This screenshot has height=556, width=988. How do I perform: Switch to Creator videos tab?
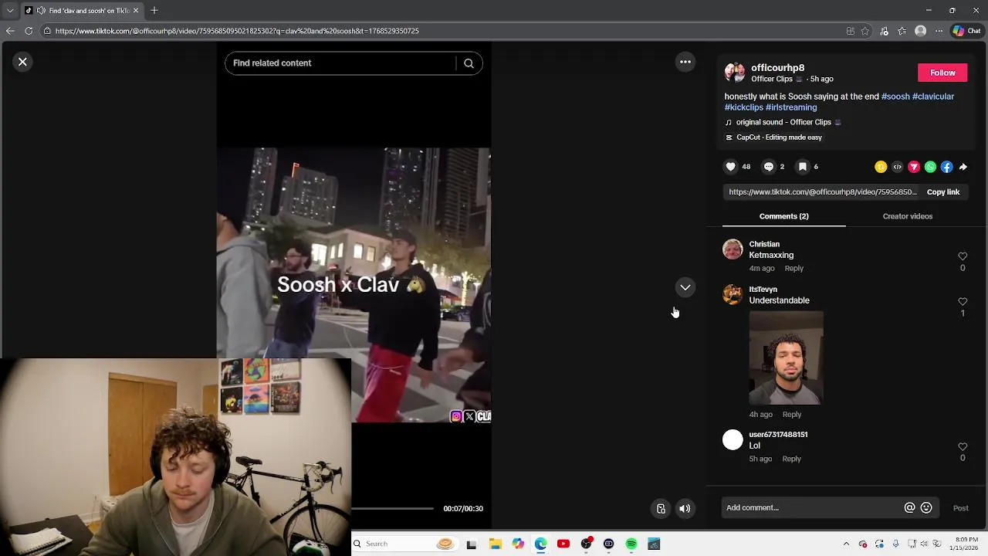pos(908,216)
